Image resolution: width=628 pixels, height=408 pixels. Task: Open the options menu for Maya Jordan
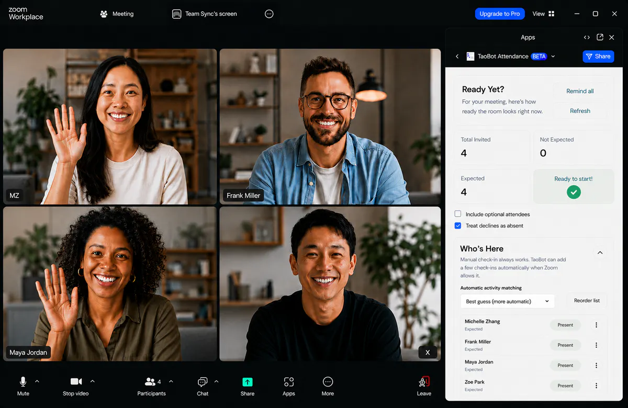[x=596, y=365]
